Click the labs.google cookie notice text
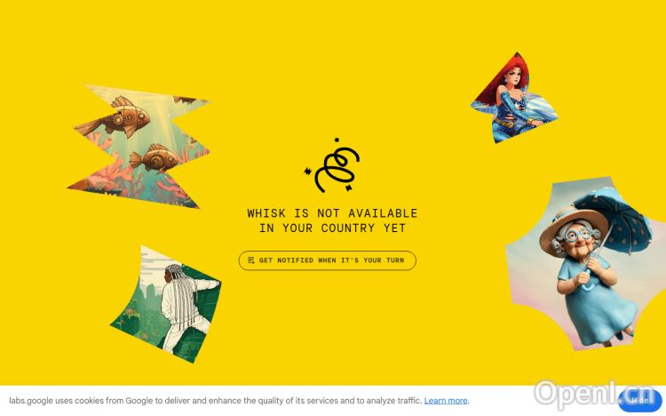 point(216,401)
